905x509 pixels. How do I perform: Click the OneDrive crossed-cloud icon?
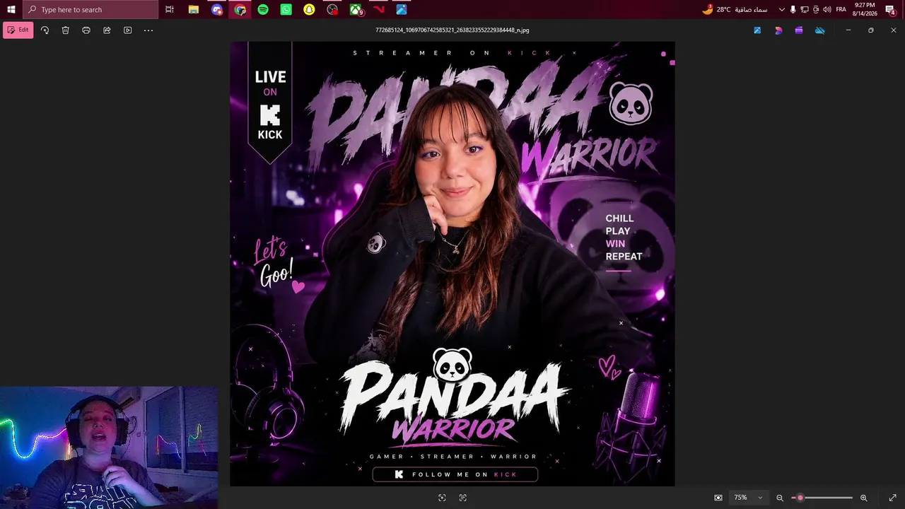820,30
